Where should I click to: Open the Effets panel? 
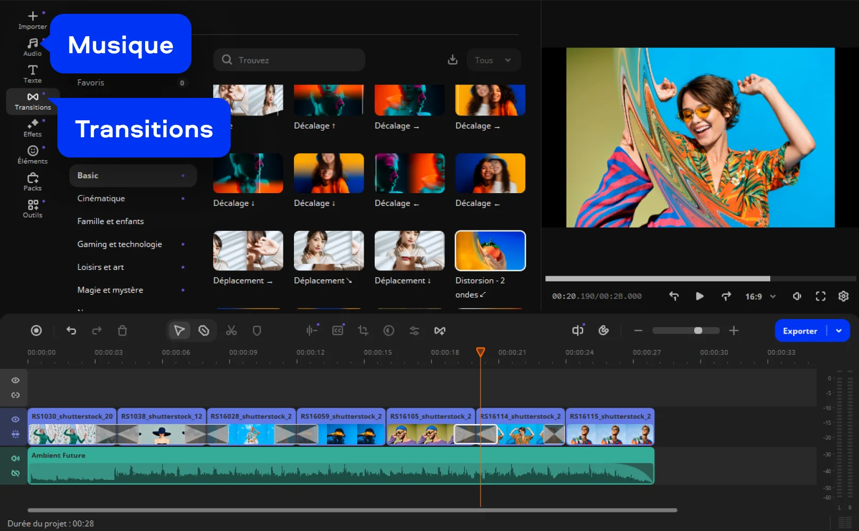[32, 128]
